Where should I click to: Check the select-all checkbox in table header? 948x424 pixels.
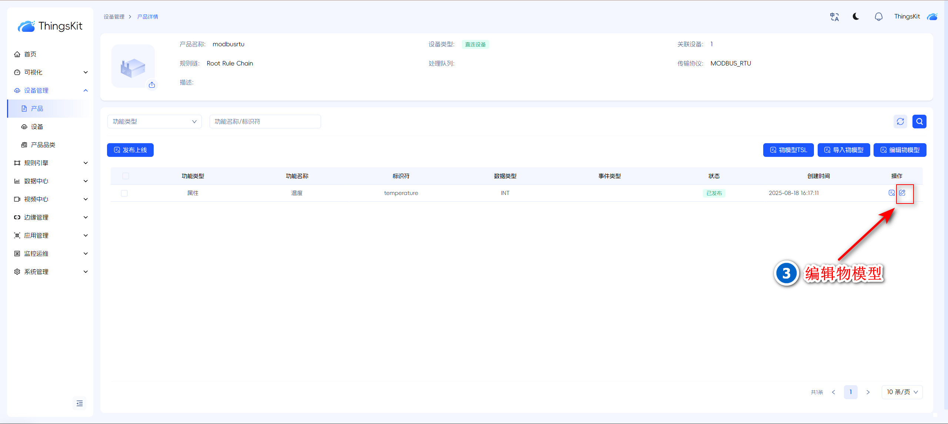tap(126, 176)
